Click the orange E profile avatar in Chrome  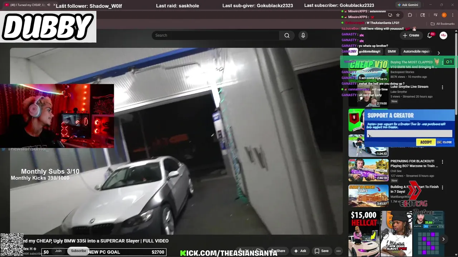tap(444, 15)
